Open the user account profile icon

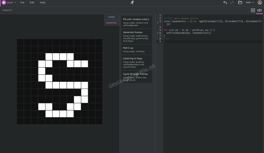tap(260, 2)
